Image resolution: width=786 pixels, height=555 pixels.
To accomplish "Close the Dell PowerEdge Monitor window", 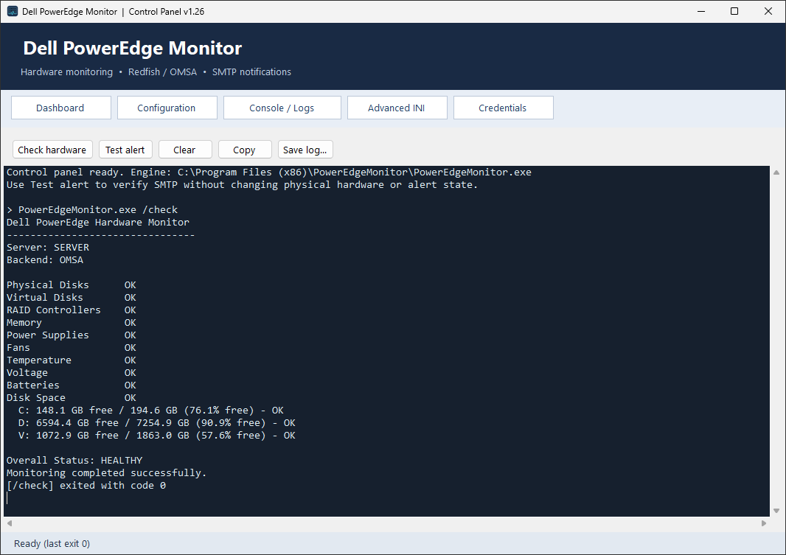I will click(768, 11).
